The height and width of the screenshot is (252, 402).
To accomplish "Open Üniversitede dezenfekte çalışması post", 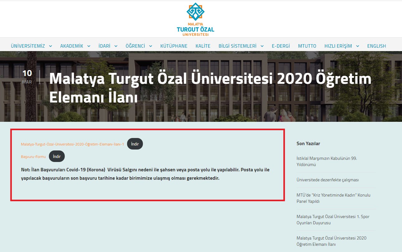I will coord(328,180).
